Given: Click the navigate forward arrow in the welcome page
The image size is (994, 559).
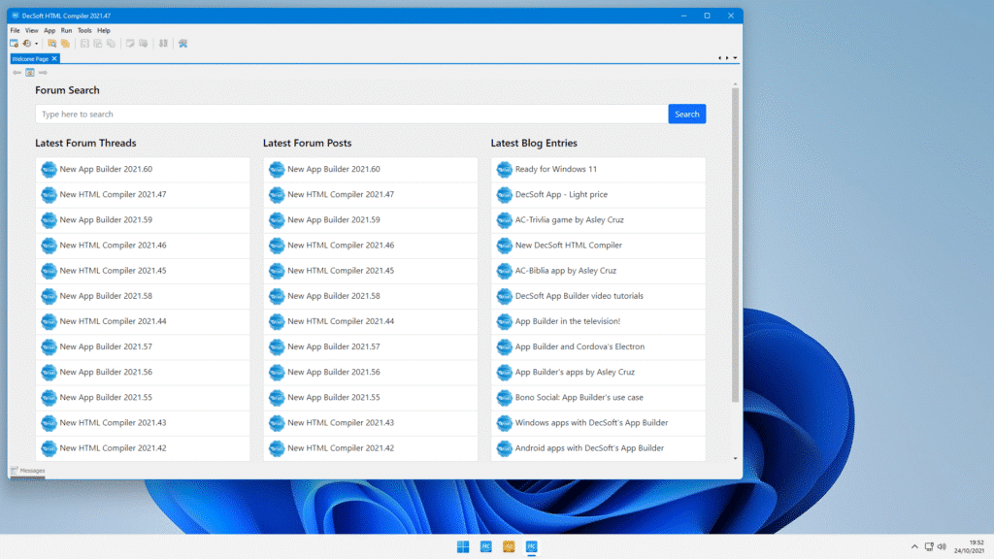Looking at the screenshot, I should tap(43, 72).
